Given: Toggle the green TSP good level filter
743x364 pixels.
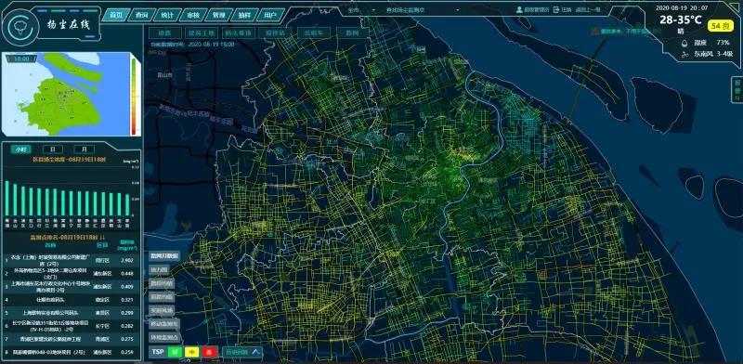Looking at the screenshot, I should 176,352.
